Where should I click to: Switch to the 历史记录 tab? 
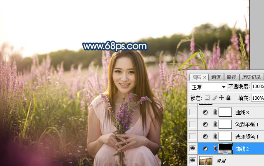tap(252, 77)
